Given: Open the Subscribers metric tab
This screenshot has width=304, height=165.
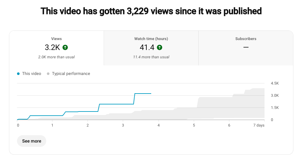Looking at the screenshot, I should pyautogui.click(x=246, y=48).
